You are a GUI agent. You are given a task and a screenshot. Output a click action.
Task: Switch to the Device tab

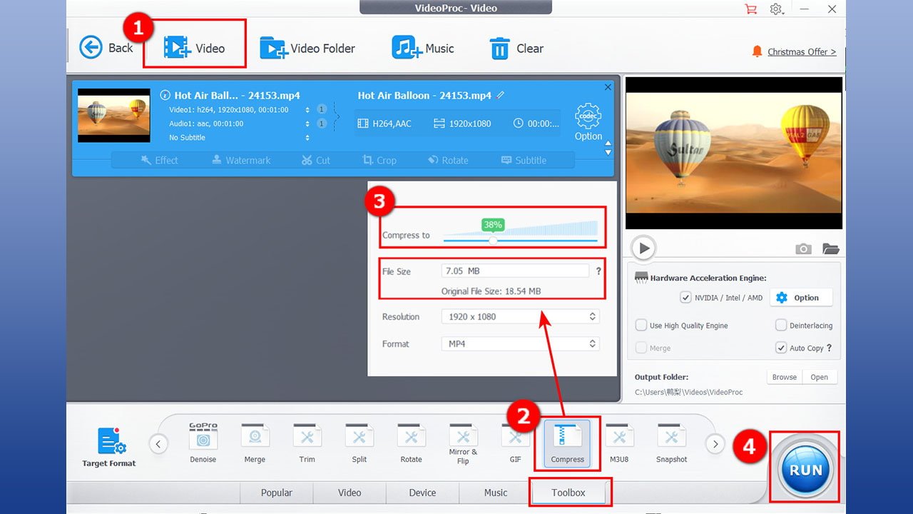(x=422, y=493)
